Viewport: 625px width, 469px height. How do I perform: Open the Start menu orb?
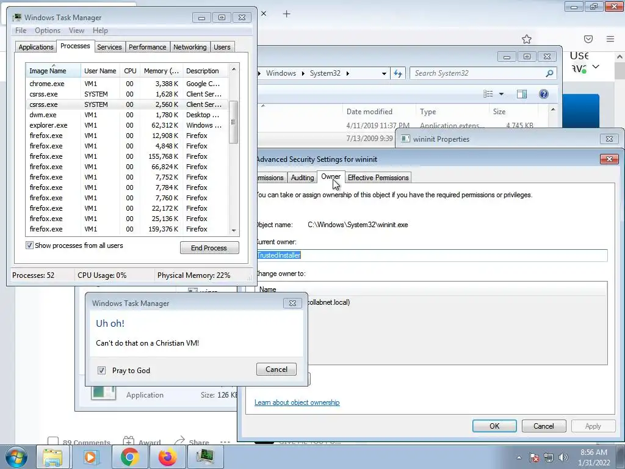[x=16, y=457]
